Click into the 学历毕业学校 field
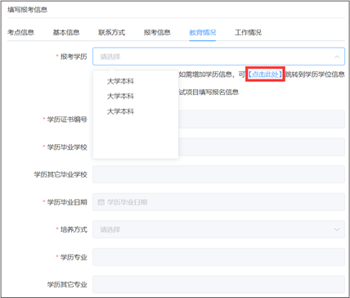350x298 pixels. click(x=218, y=147)
